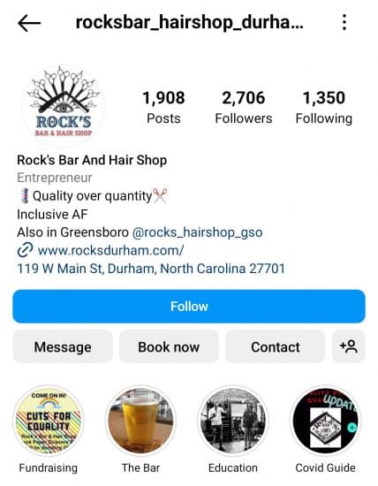378x486 pixels.
Task: Open the 119 W Main St address
Action: [x=151, y=269]
